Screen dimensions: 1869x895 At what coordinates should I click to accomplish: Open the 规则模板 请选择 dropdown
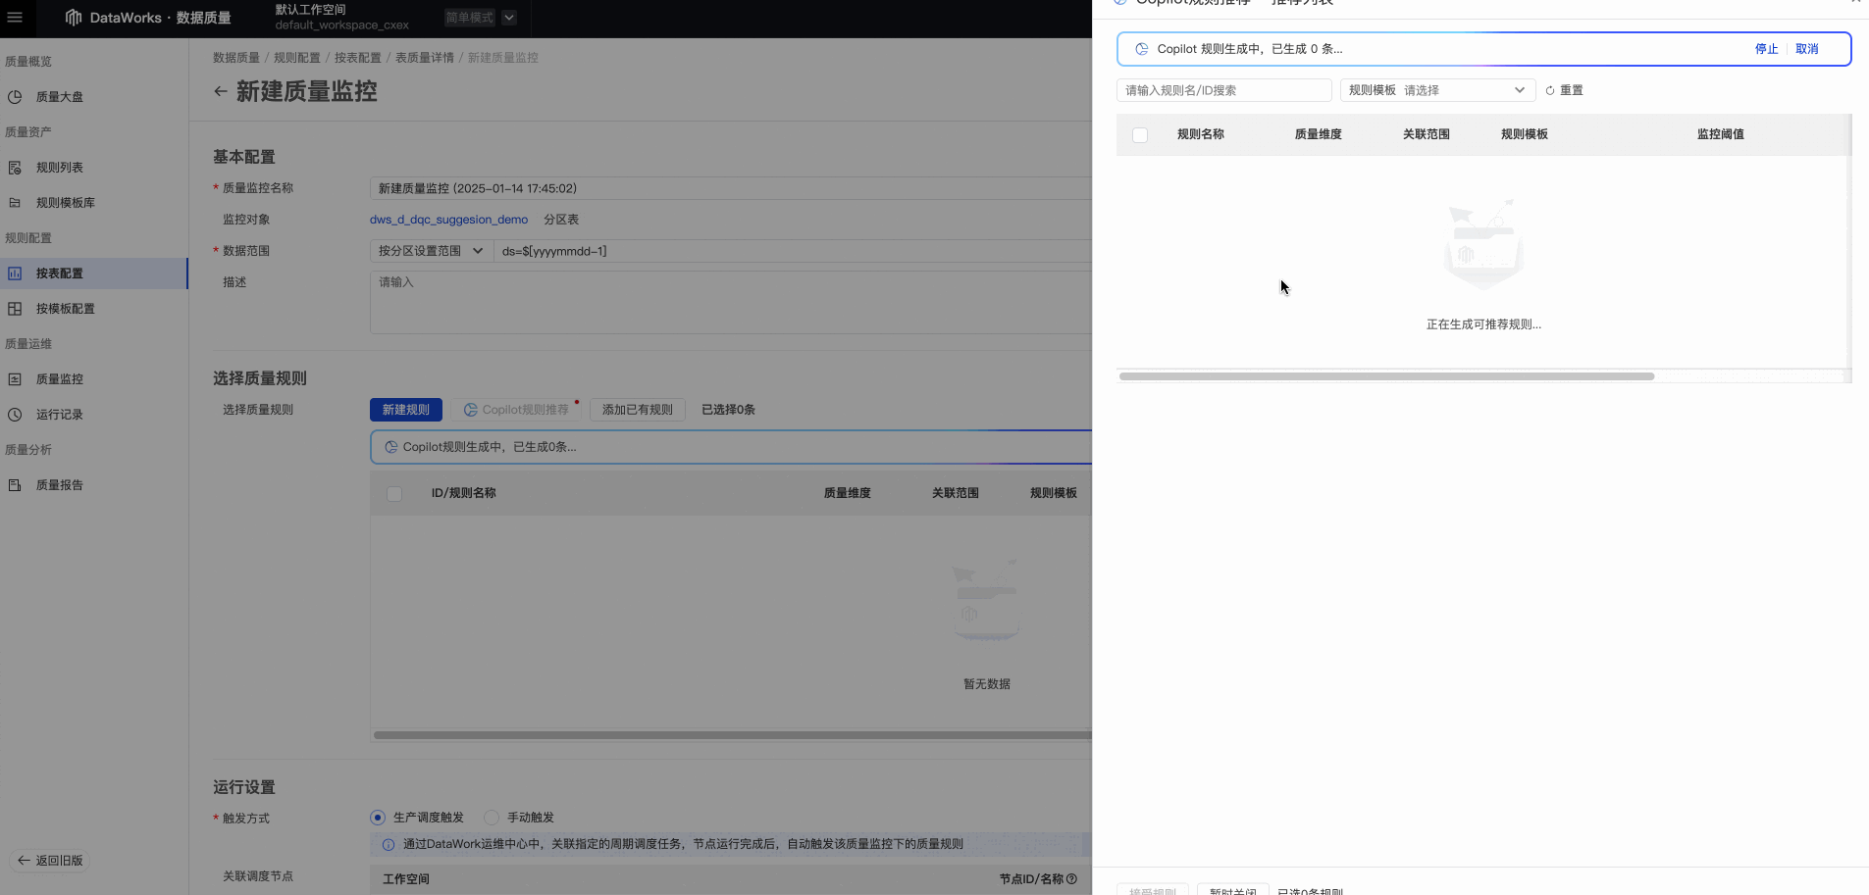pyautogui.click(x=1437, y=90)
